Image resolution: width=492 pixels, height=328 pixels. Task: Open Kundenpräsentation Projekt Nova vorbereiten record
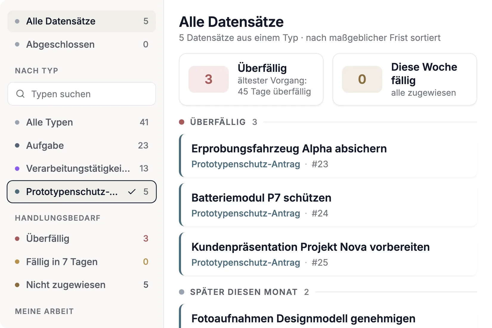click(328, 254)
